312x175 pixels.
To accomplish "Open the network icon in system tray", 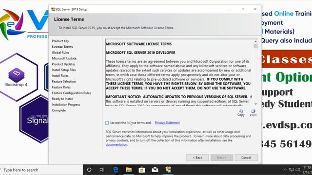I will coord(292,170).
